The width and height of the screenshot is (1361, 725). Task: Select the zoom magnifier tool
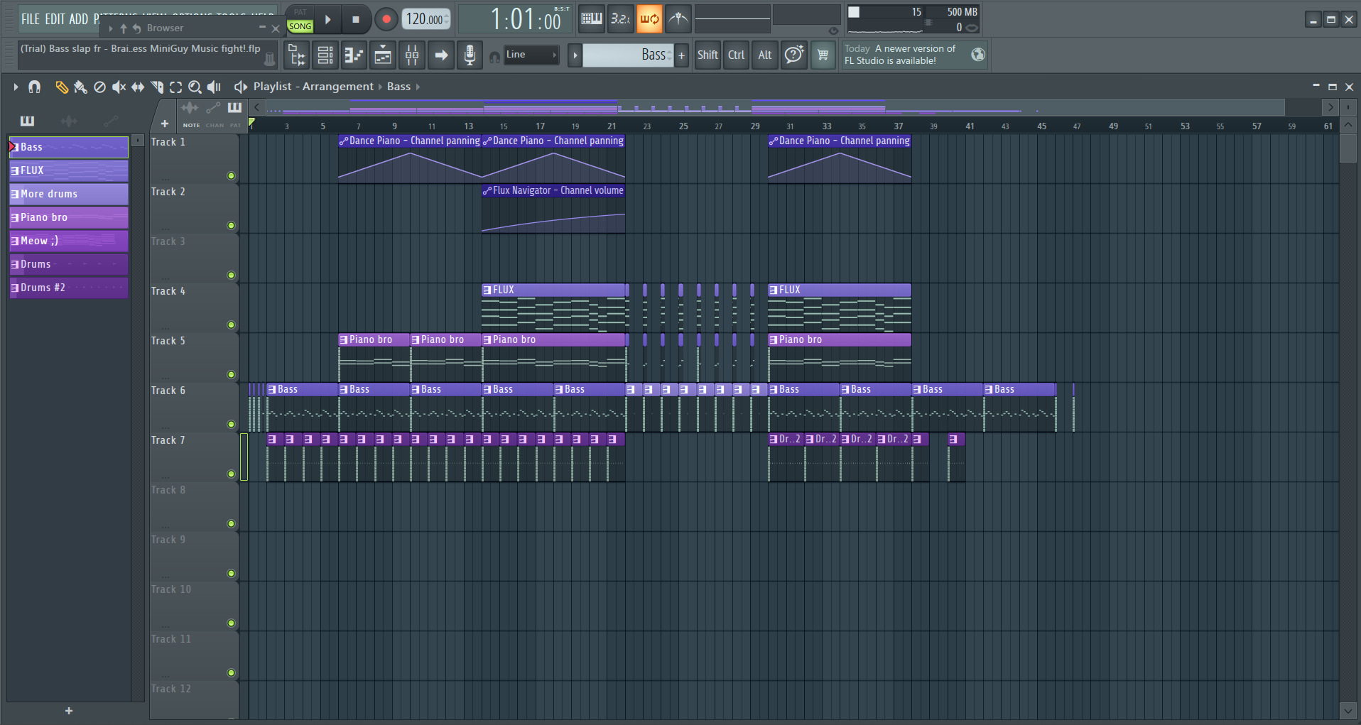[x=195, y=87]
